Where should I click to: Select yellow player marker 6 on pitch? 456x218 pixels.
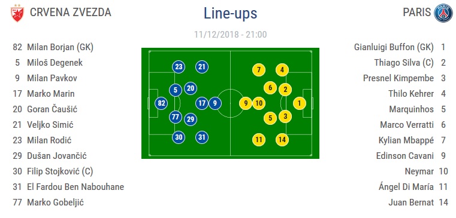270,88
